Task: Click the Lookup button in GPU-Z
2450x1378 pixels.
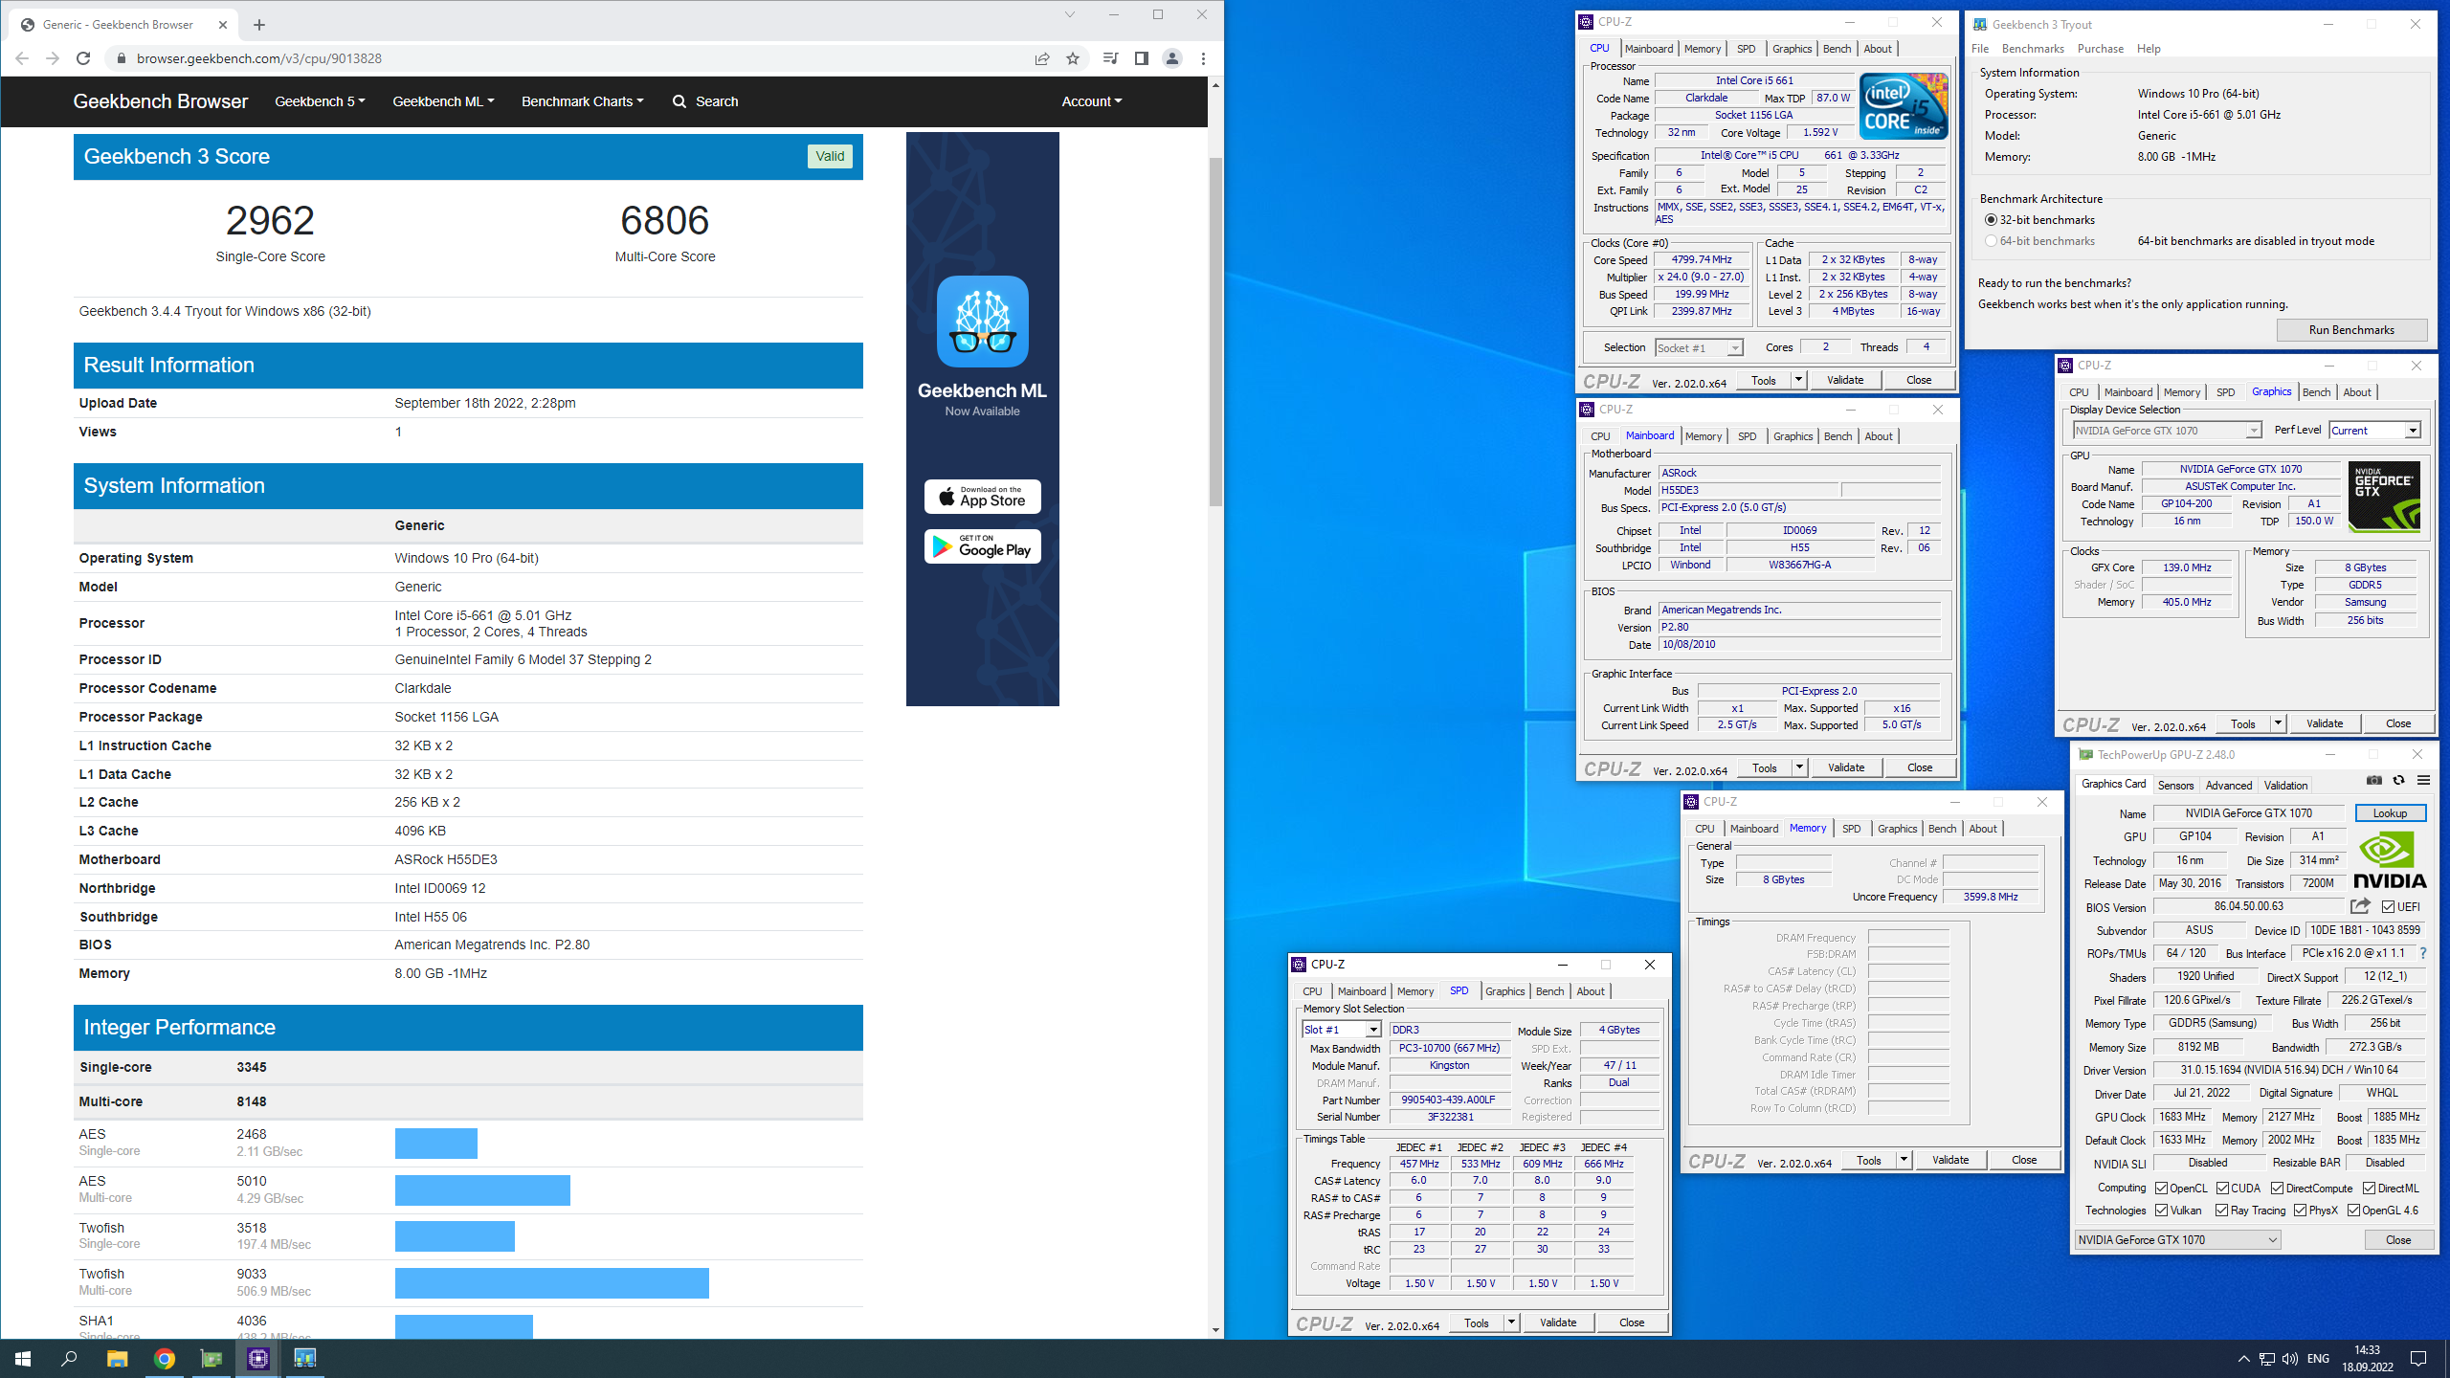Action: (2390, 813)
